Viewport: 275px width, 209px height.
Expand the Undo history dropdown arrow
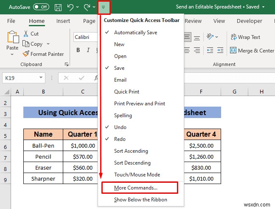(x=78, y=7)
